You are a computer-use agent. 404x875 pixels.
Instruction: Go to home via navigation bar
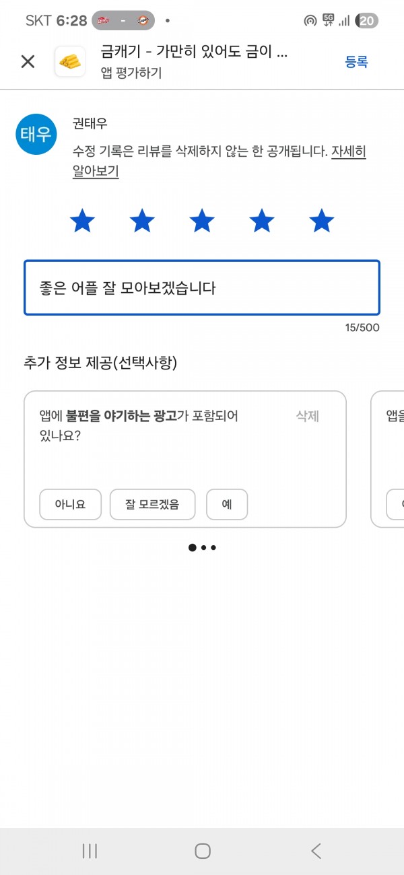pyautogui.click(x=203, y=851)
